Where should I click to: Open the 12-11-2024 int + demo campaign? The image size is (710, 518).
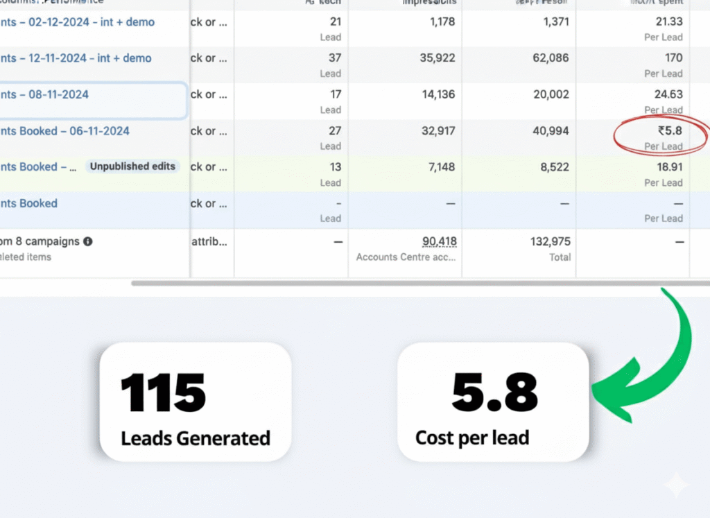coord(76,58)
